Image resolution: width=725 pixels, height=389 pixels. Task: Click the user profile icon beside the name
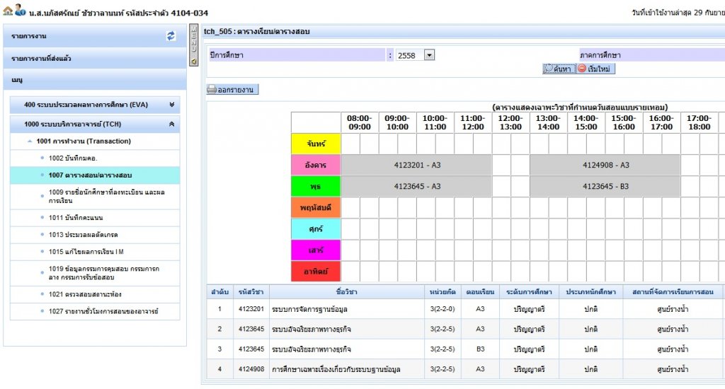tap(20, 13)
